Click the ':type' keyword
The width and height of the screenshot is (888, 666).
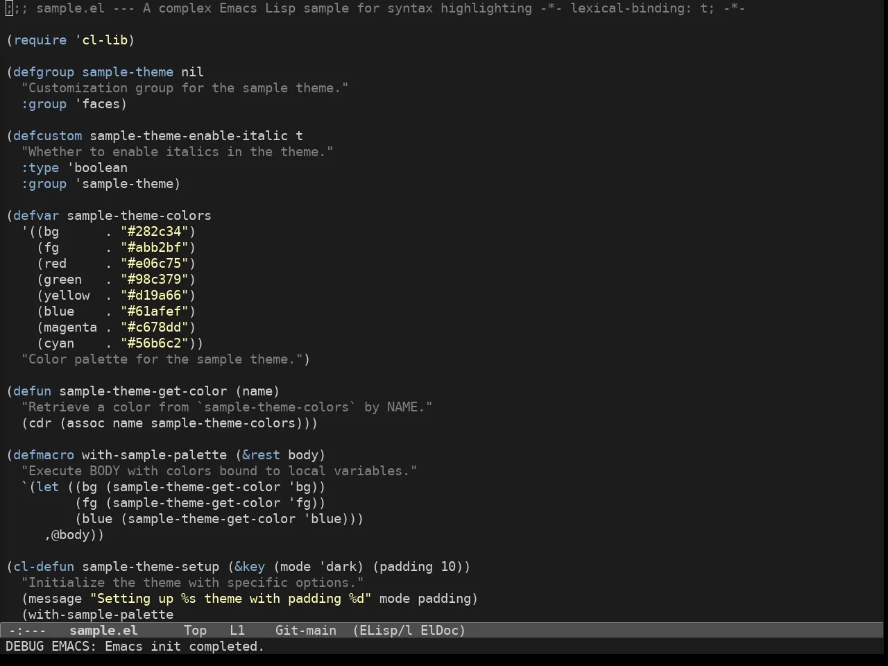point(40,168)
